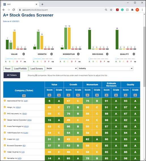The width and height of the screenshot is (146, 161).
Task: Open the browser Extensions puzzle icon
Action: (x=132, y=10)
